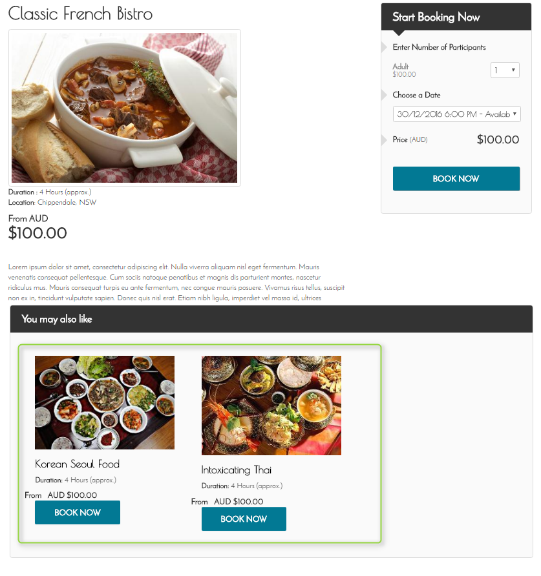541x576 pixels.
Task: Open the Korean Seoul Food photo
Action: pyautogui.click(x=105, y=402)
